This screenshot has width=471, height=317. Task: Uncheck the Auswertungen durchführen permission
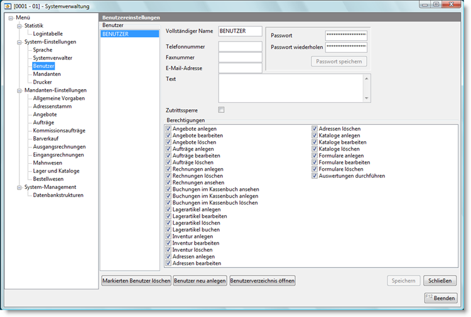pos(315,176)
